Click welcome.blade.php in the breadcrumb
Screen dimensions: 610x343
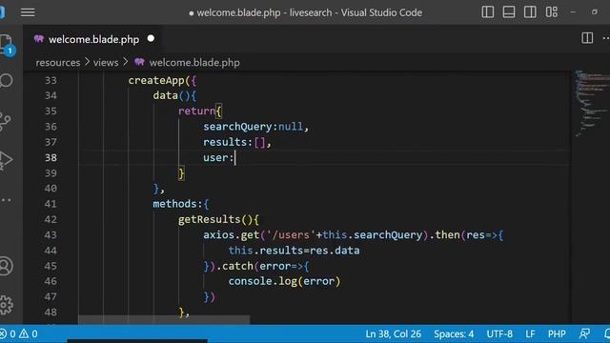pos(194,63)
